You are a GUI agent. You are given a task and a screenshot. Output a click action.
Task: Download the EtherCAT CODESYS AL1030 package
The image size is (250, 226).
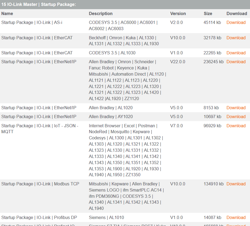point(236,53)
